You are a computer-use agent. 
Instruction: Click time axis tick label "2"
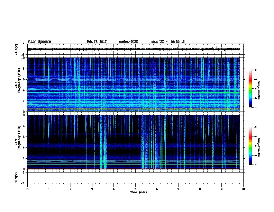71,189
